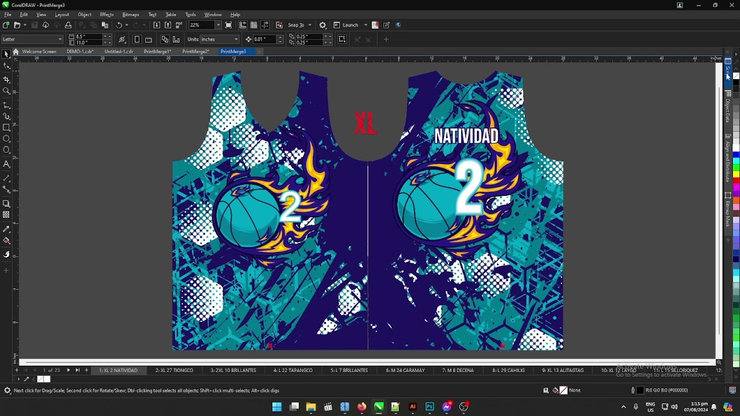Open Photoshop from the taskbar
740x416 pixels.
click(430, 407)
